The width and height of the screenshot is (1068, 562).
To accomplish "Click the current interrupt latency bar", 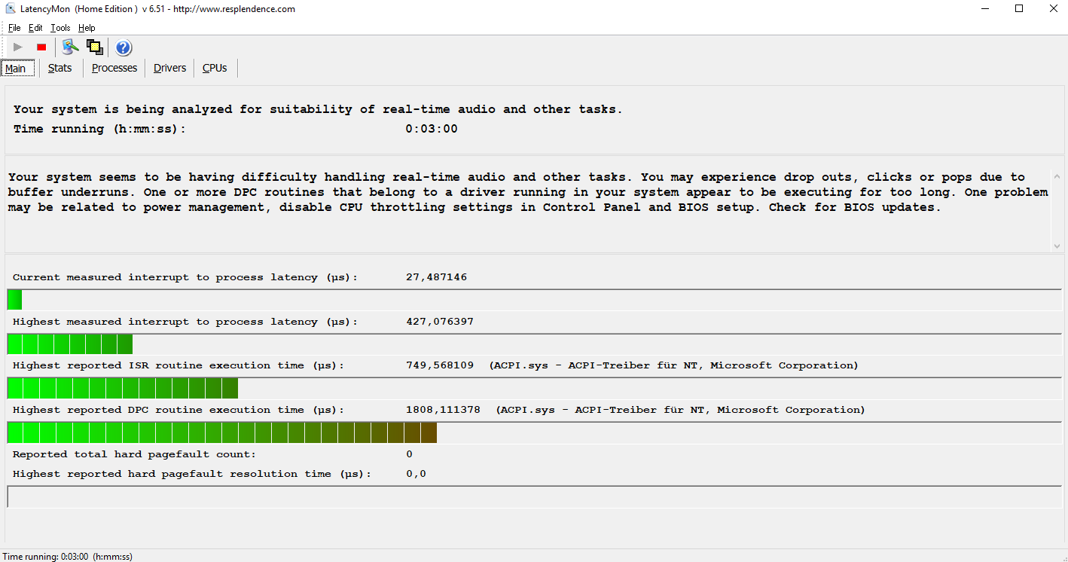I will click(534, 300).
